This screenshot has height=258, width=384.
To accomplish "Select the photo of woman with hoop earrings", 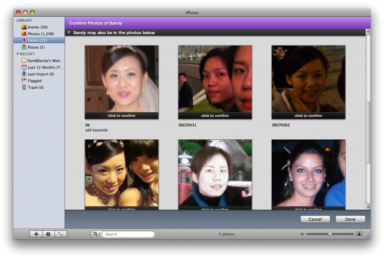I will point(308,173).
